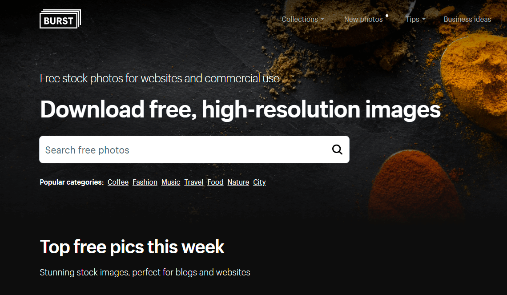This screenshot has height=295, width=507.
Task: Click the Popular categories label
Action: 72,182
